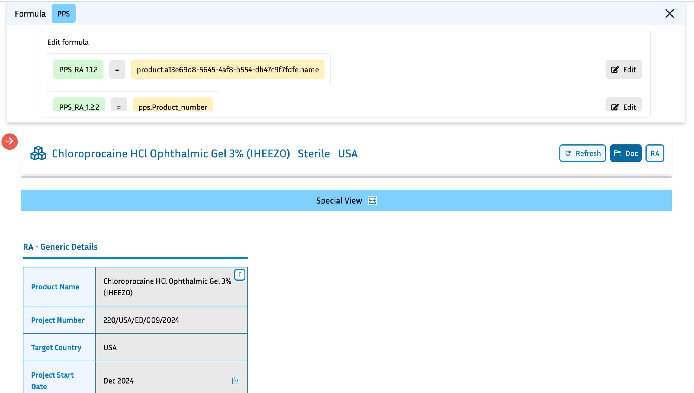Click the product cubes icon
This screenshot has width=694, height=393.
(x=38, y=153)
